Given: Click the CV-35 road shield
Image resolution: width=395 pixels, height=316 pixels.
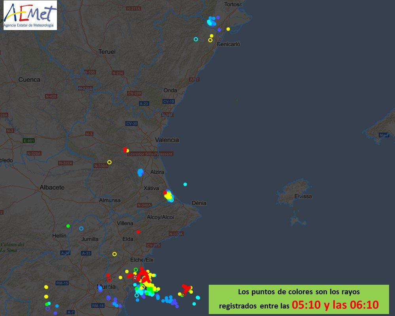Looking at the screenshot, I should 131,123.
